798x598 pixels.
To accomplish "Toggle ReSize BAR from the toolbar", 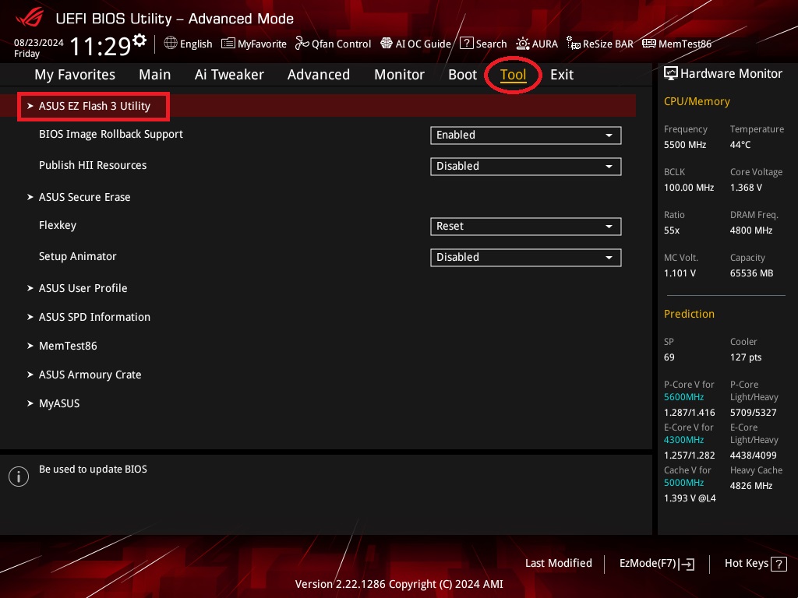I will pyautogui.click(x=608, y=44).
